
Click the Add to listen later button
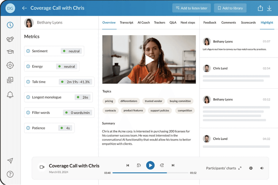(x=191, y=8)
